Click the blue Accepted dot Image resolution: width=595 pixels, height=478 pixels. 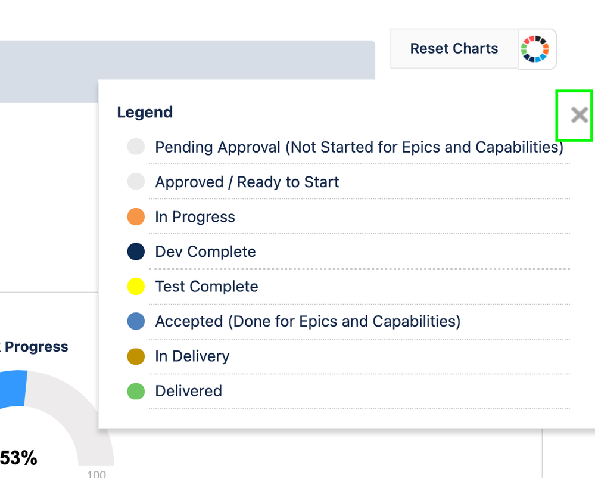coord(136,321)
